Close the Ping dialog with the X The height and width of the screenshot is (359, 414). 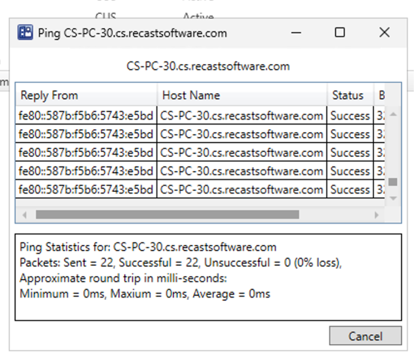point(384,33)
